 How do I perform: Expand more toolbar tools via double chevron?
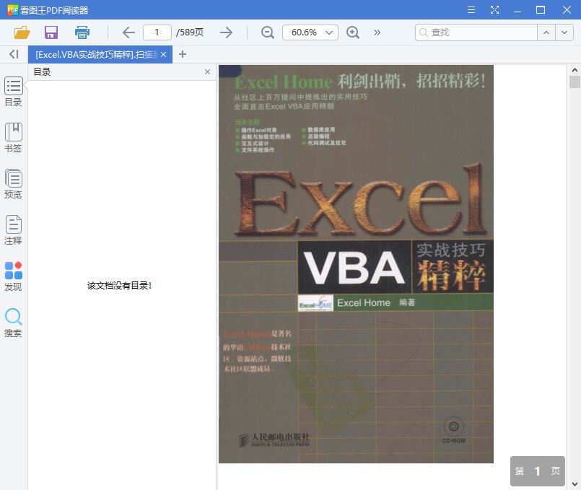coord(377,32)
